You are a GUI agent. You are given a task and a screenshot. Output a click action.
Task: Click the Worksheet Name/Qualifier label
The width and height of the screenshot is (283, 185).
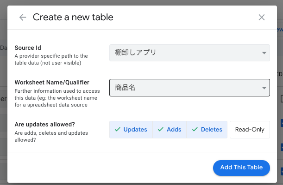[51, 83]
